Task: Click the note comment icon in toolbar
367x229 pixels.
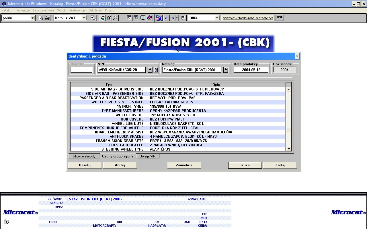Action: 183,18
